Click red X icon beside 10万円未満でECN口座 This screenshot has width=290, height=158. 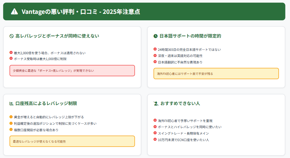(155, 139)
